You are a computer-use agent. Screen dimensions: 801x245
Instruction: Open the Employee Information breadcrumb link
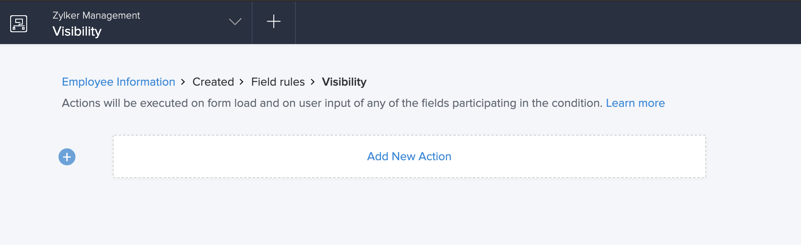[x=118, y=82]
